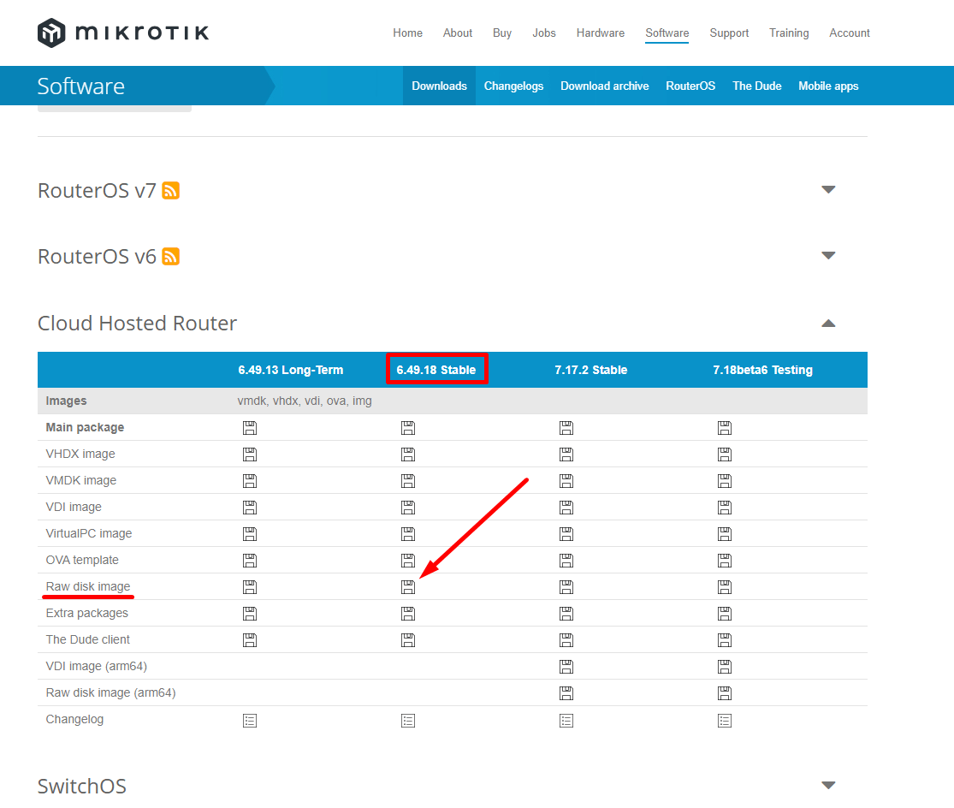Screen dimensions: 954x808
Task: Open the RouterOS sub-navigation tab
Action: (x=690, y=86)
